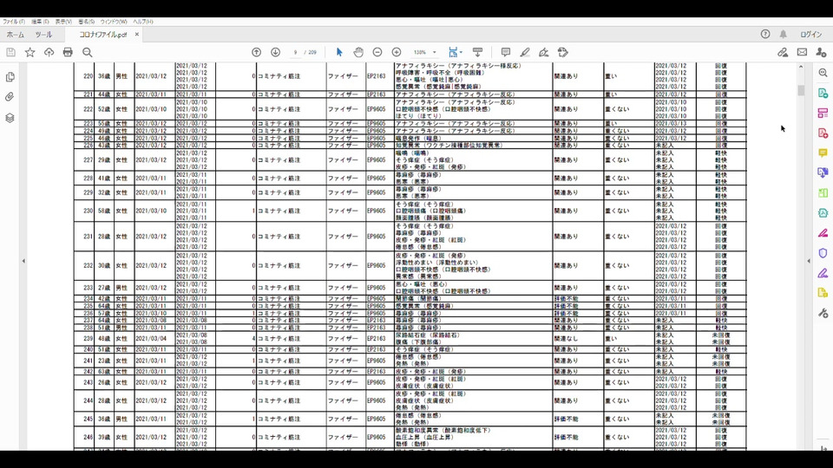Click the notifications bell icon
The height and width of the screenshot is (468, 833).
point(783,34)
